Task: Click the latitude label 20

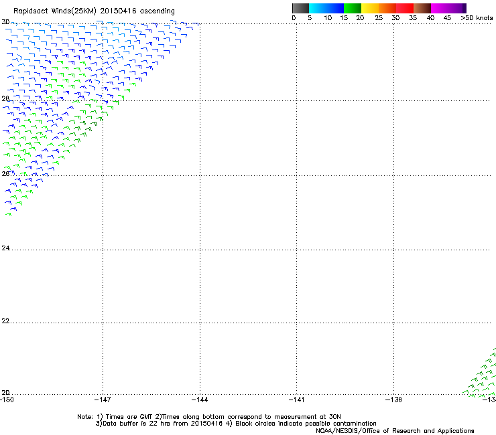Action: pos(5,392)
